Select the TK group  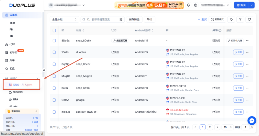click(11, 36)
